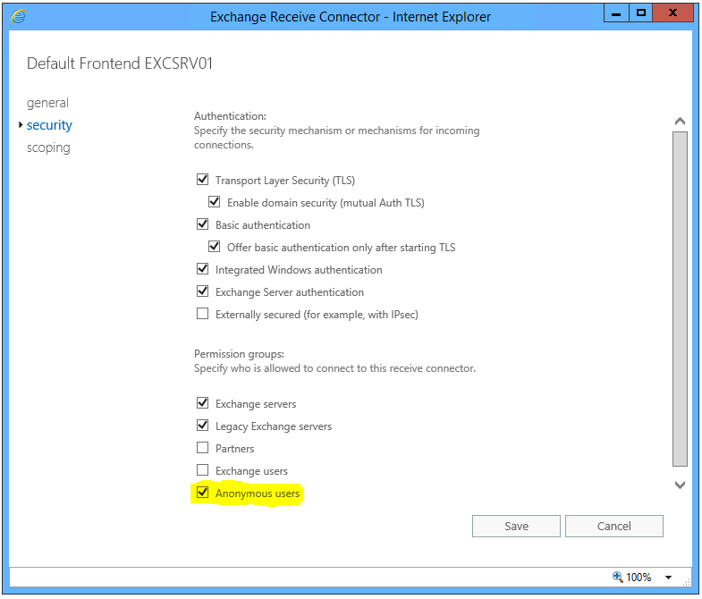Uncheck Integrated Windows authentication
This screenshot has width=702, height=599.
tap(202, 268)
